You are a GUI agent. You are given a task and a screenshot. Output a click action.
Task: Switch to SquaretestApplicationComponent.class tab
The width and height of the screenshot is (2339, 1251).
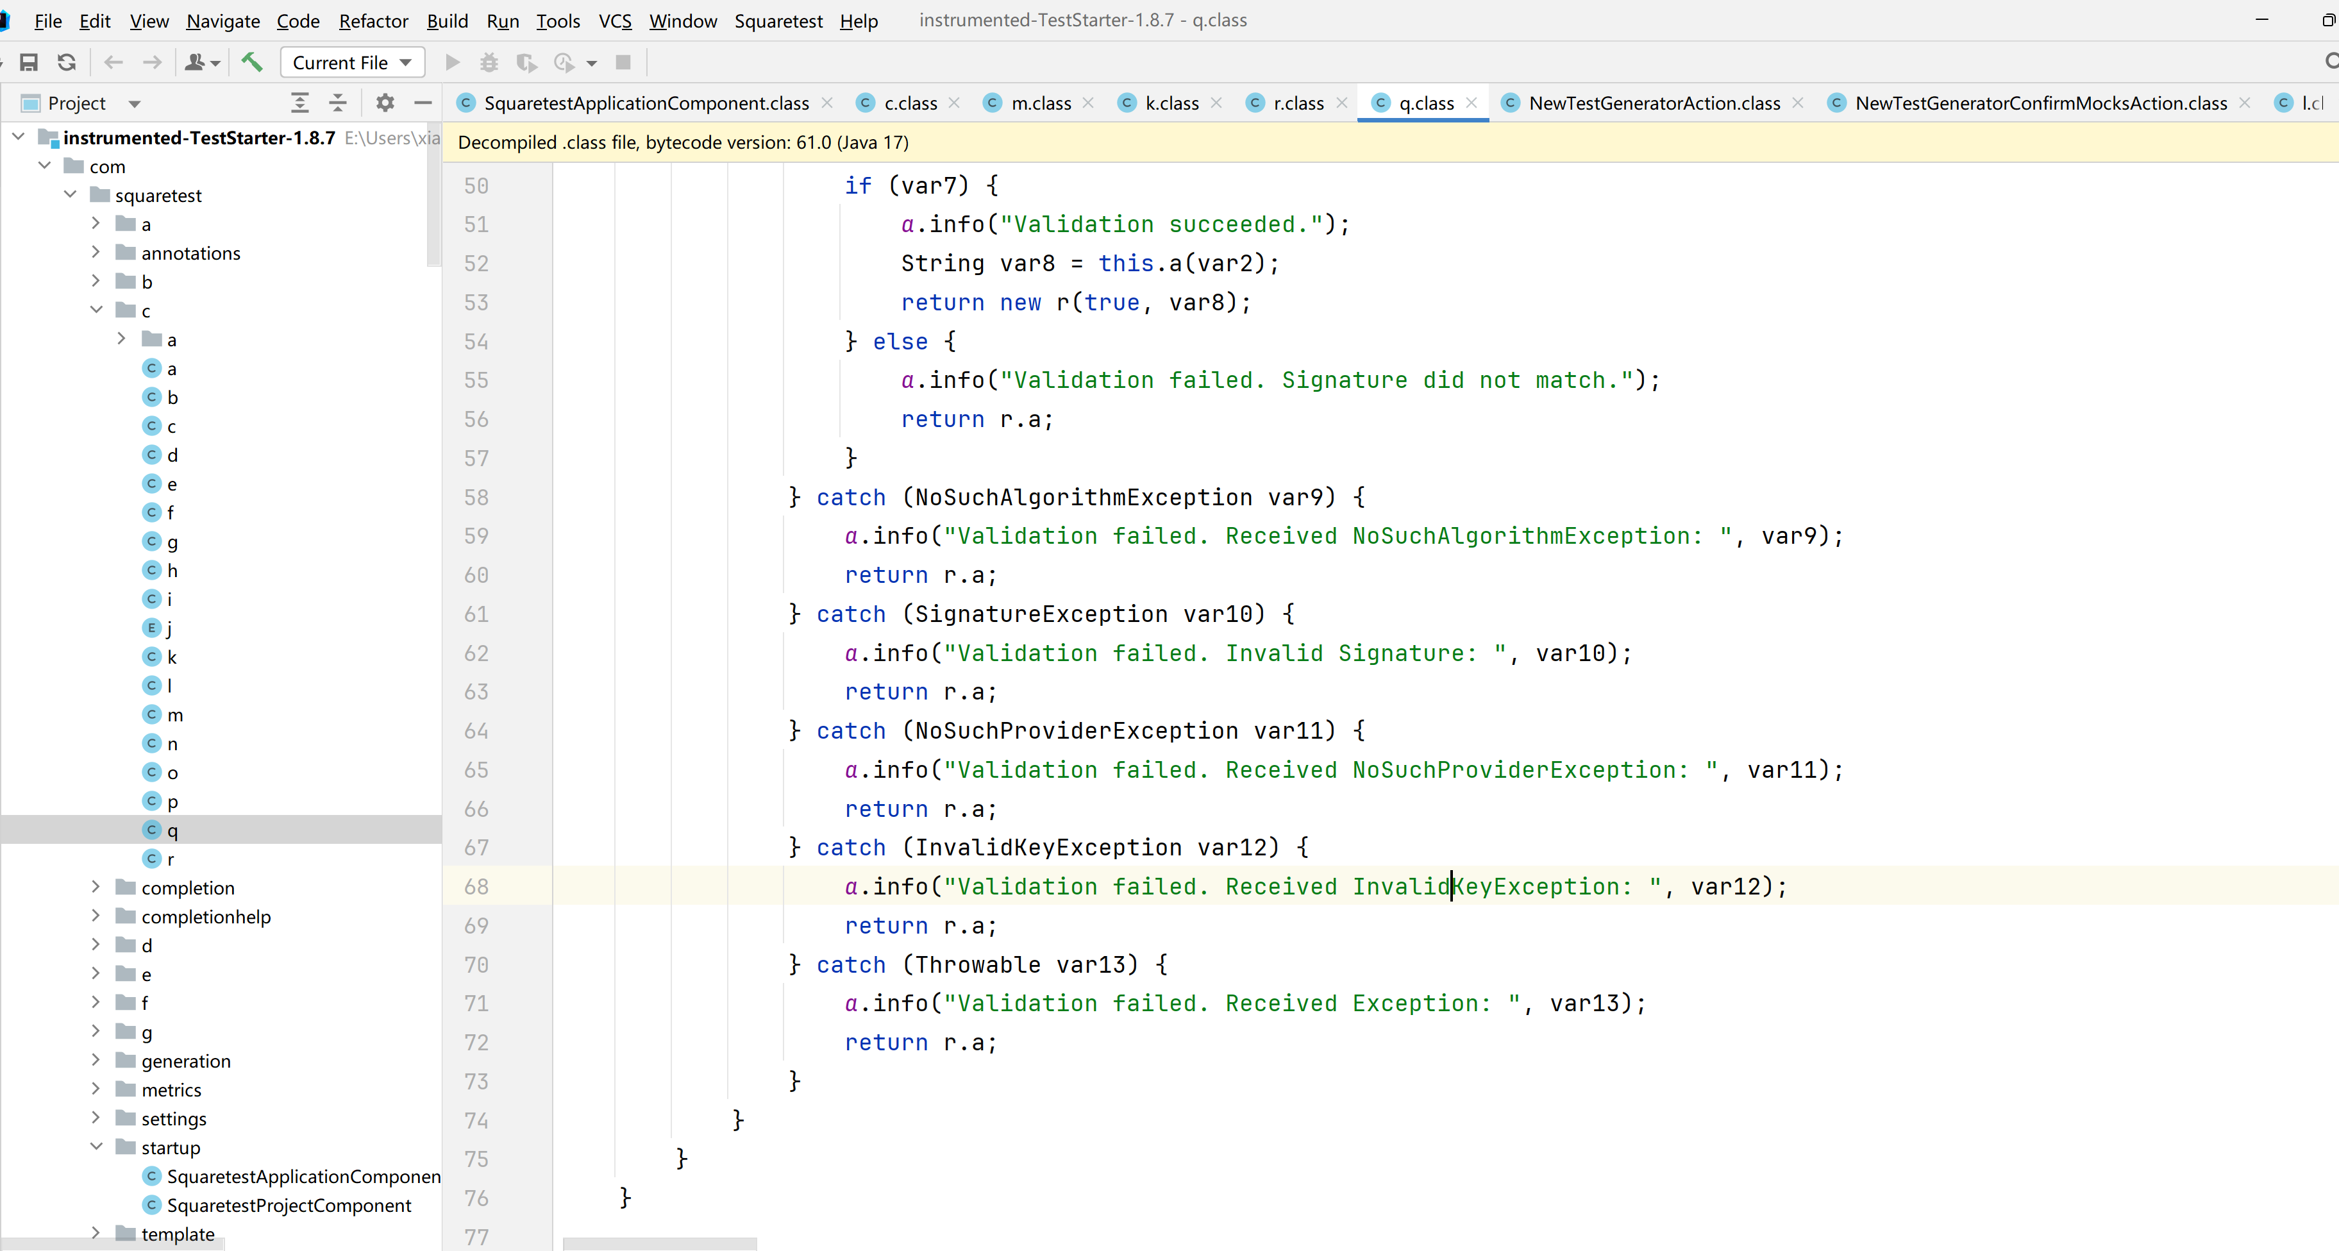(x=646, y=103)
